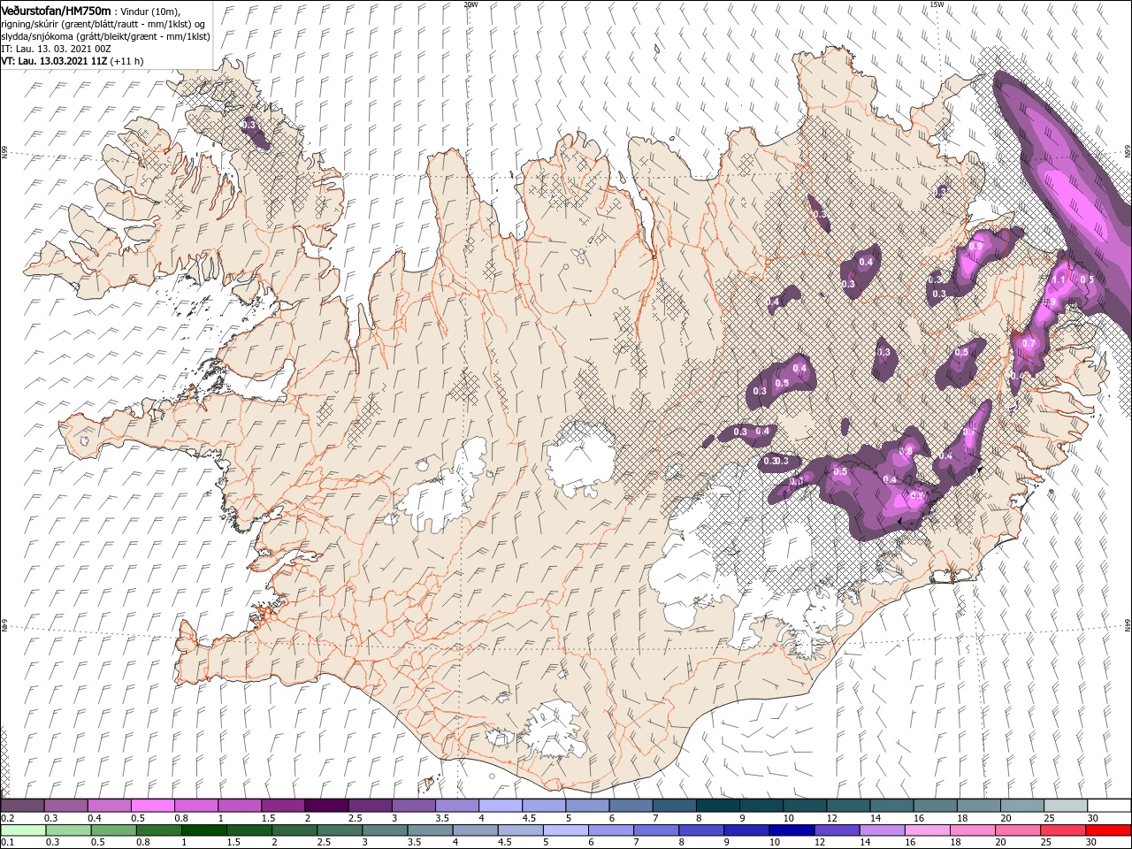Select the pale green lower swatch labeled 0.1
The width and height of the screenshot is (1132, 849).
[x=23, y=830]
